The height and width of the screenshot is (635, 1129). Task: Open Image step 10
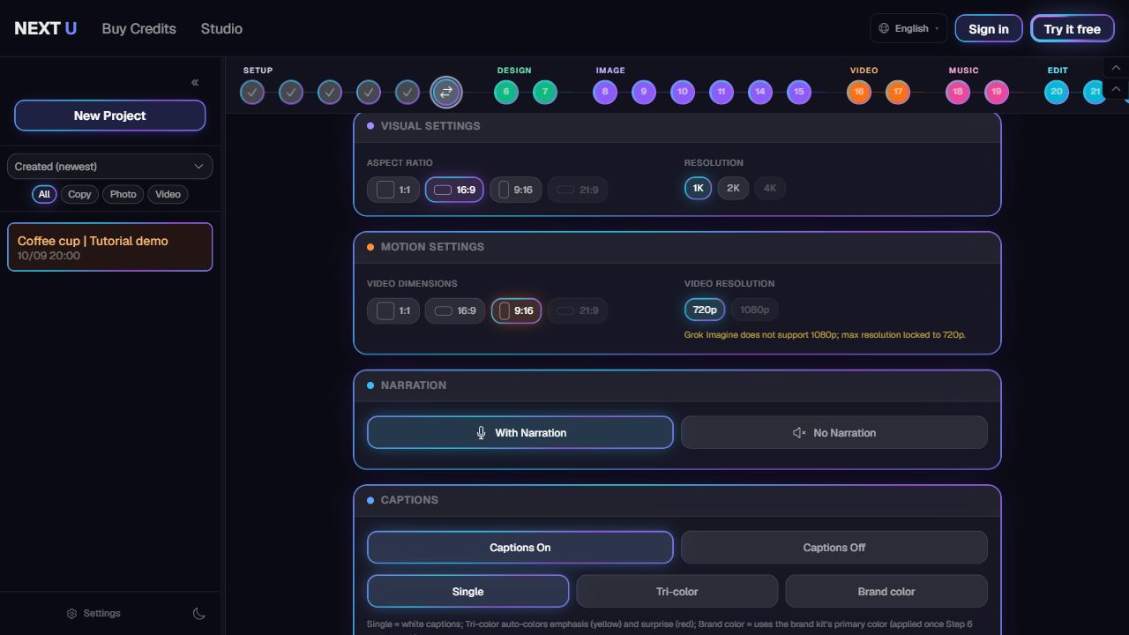[x=683, y=92]
